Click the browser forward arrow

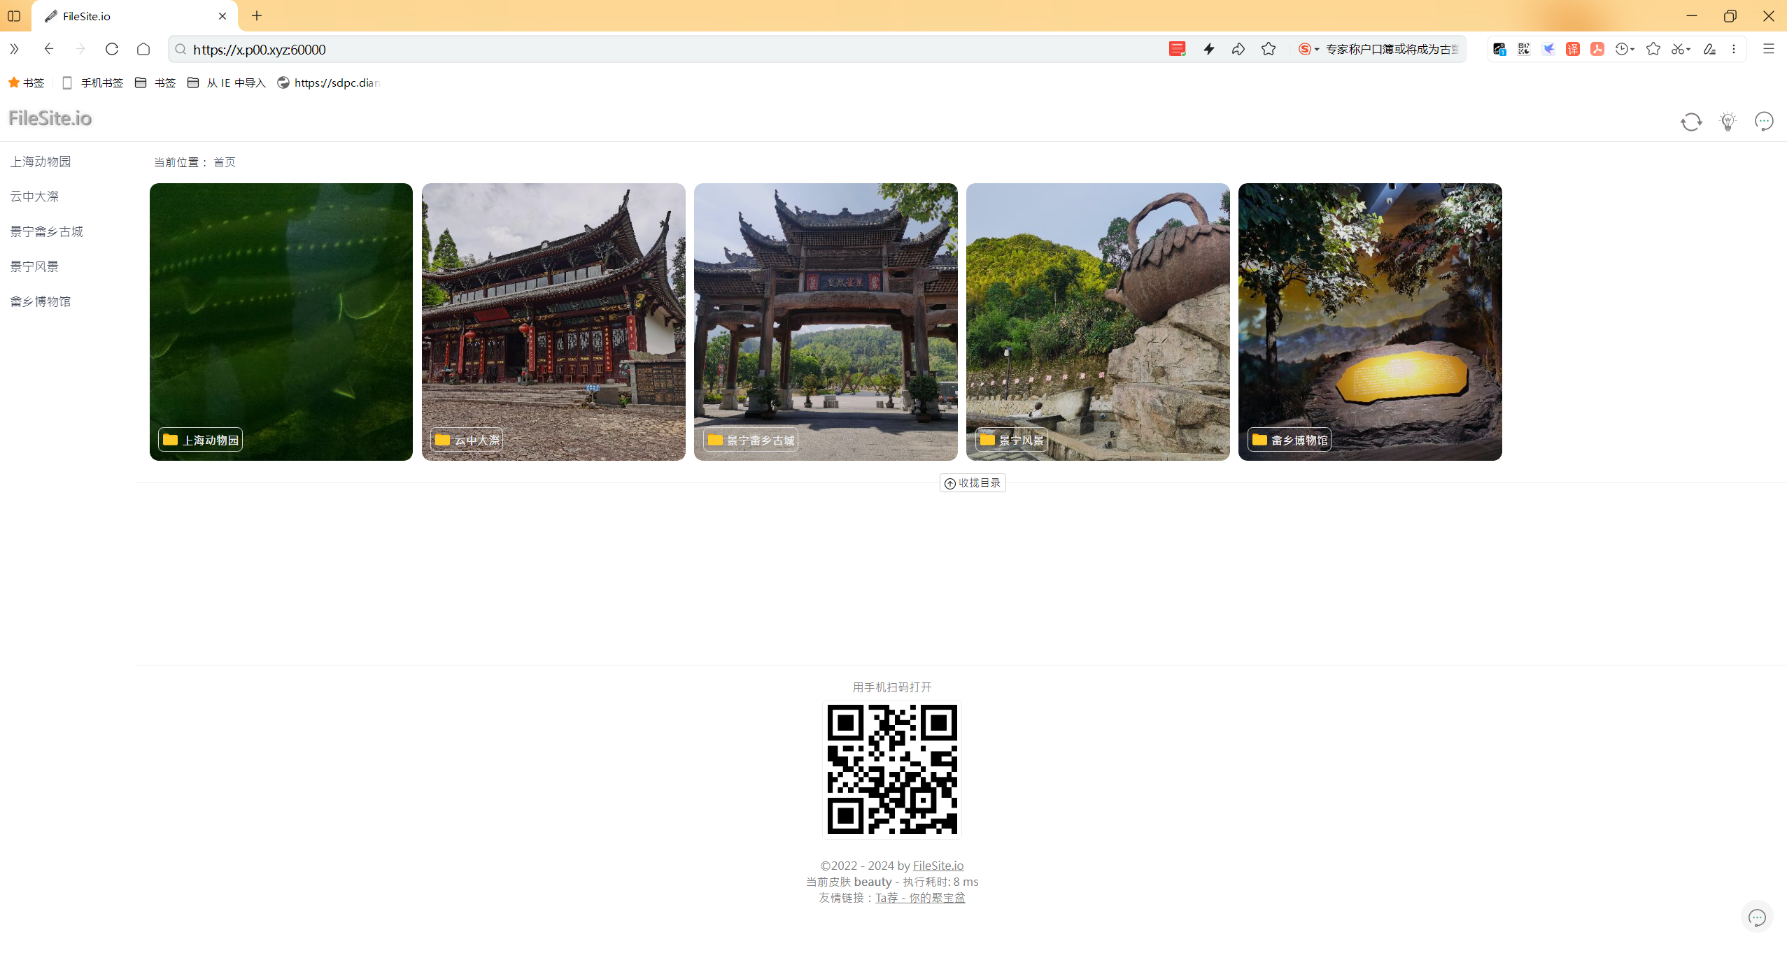(80, 49)
